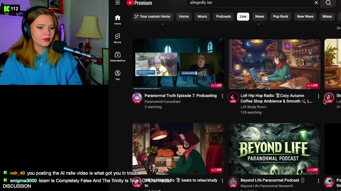Click 'Lofi Hip Hop Radio Cozy Autumn' title
341x191 pixels.
(x=276, y=98)
